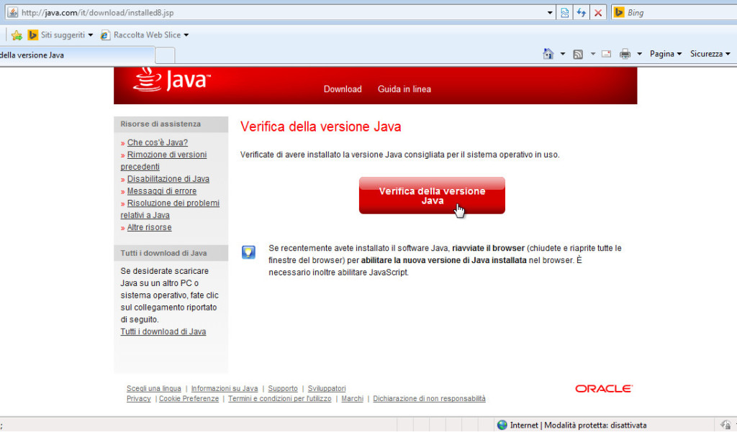Click the Bing logo icon in search box

point(619,12)
